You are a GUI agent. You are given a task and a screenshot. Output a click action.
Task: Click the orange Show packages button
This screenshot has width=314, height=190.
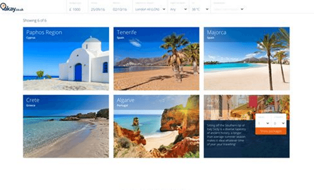coord(271,131)
